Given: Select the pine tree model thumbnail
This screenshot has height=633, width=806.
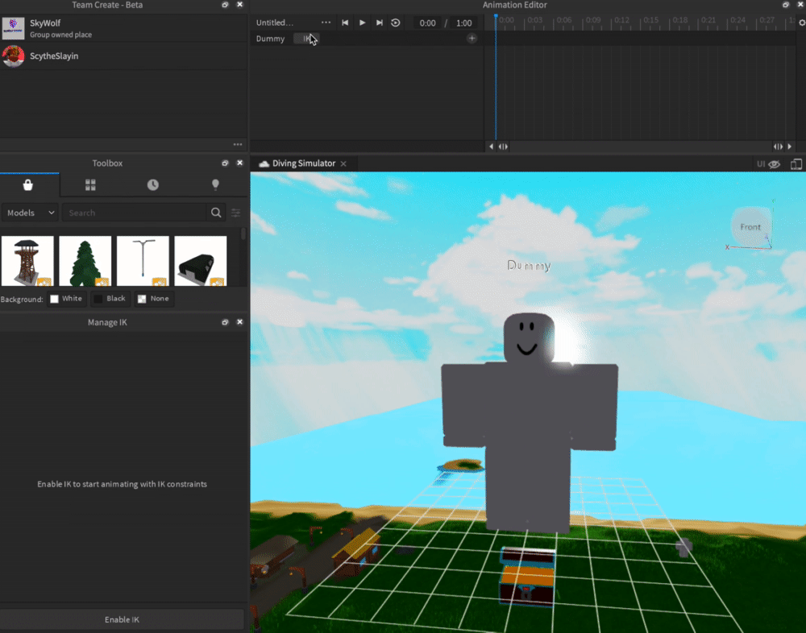Looking at the screenshot, I should pyautogui.click(x=85, y=261).
